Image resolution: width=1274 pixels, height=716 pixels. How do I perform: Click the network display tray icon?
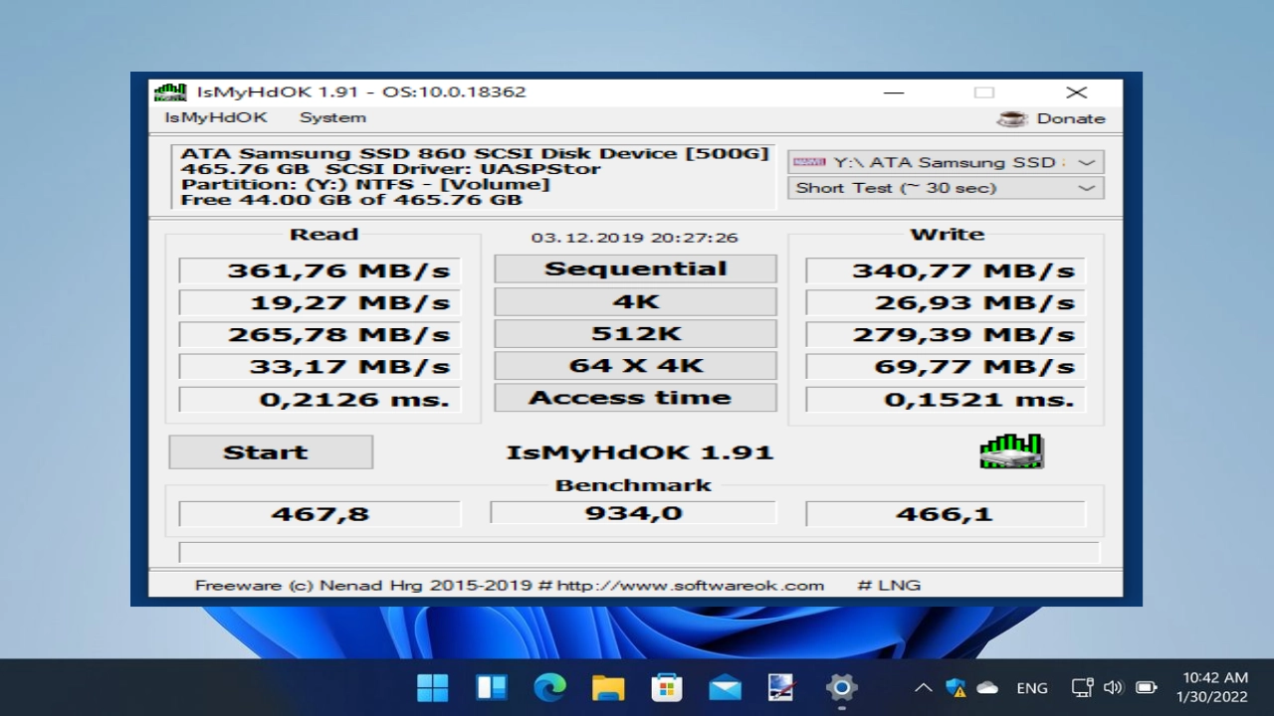(x=1082, y=687)
